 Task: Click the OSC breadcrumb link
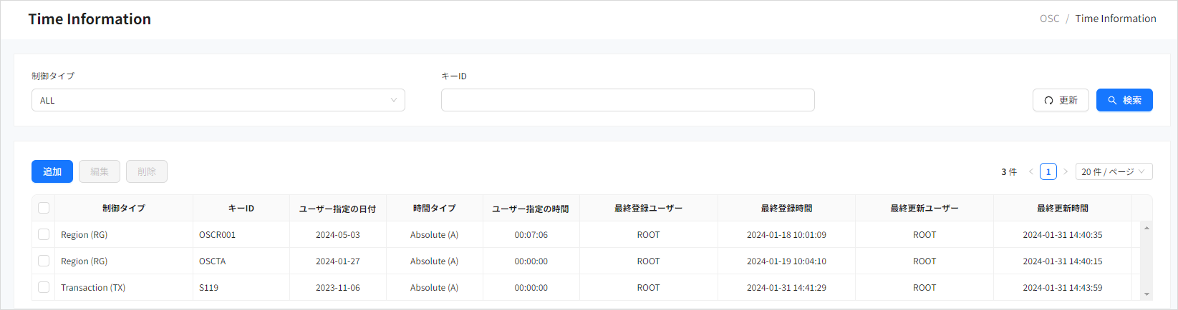click(1049, 19)
